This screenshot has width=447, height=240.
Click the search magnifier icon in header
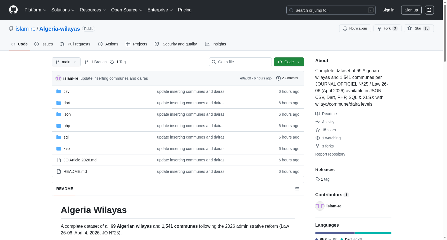(x=291, y=10)
